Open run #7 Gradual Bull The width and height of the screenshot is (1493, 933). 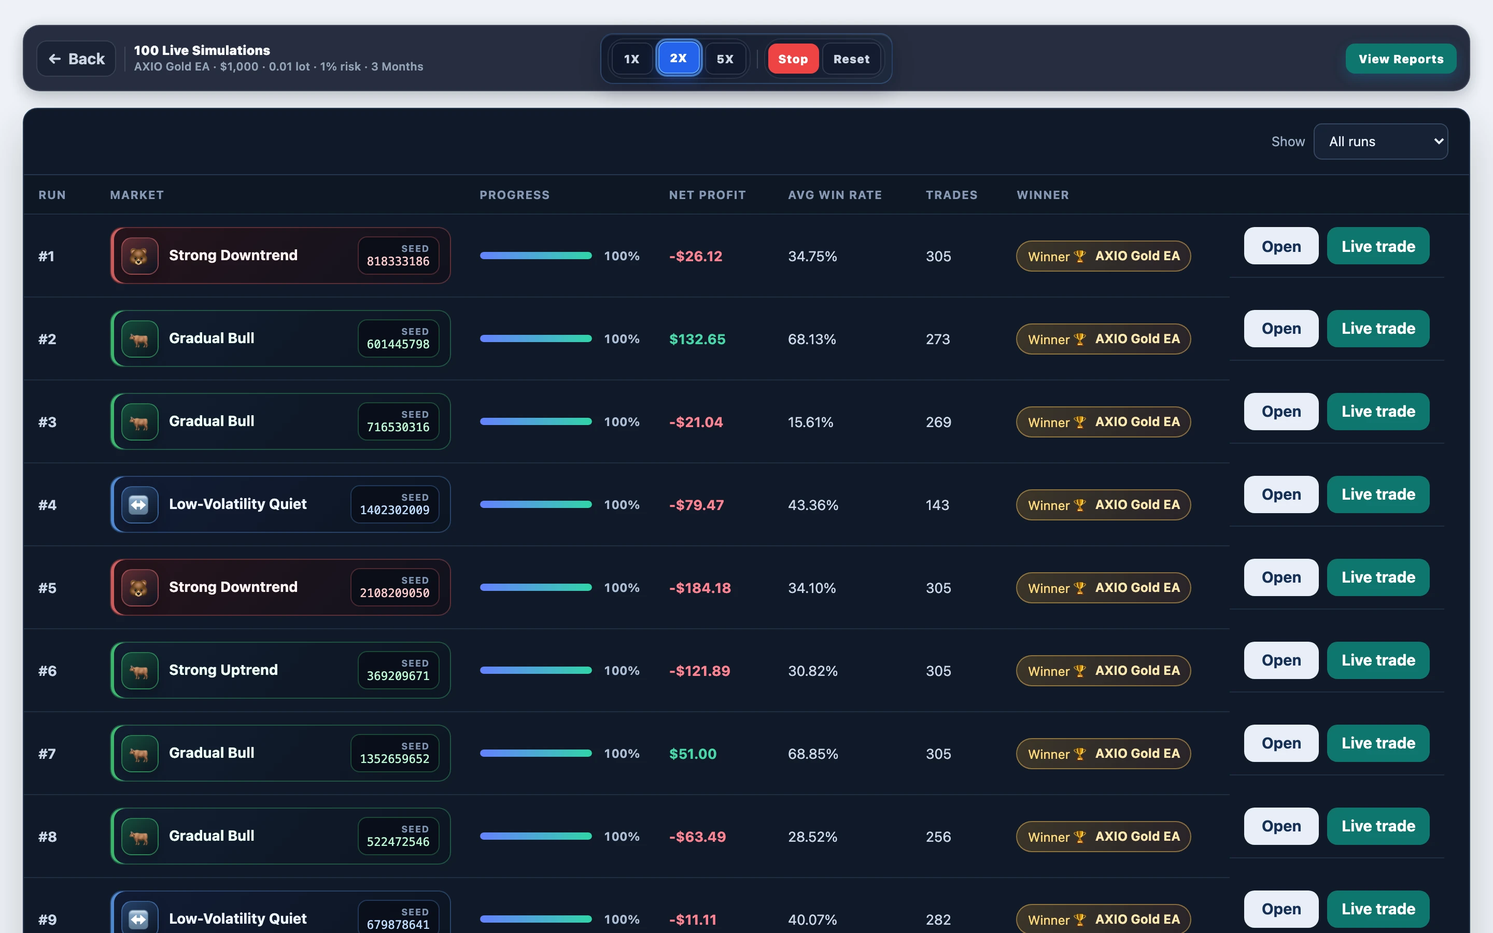pyautogui.click(x=1281, y=743)
